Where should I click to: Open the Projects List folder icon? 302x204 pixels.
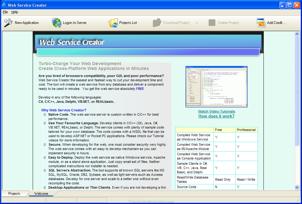[113, 23]
